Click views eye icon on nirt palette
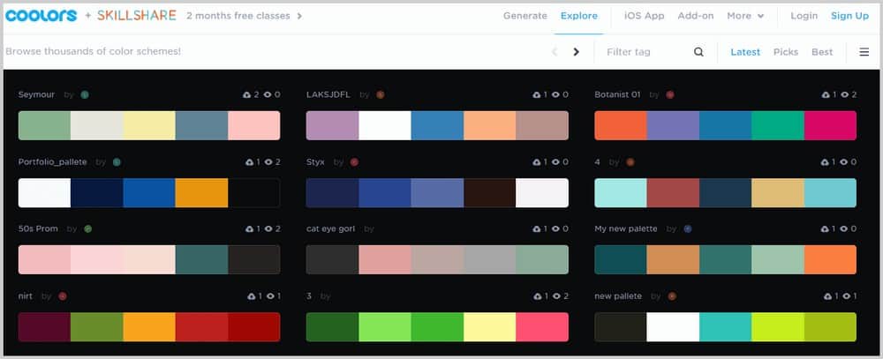The height and width of the screenshot is (359, 883). 268,296
